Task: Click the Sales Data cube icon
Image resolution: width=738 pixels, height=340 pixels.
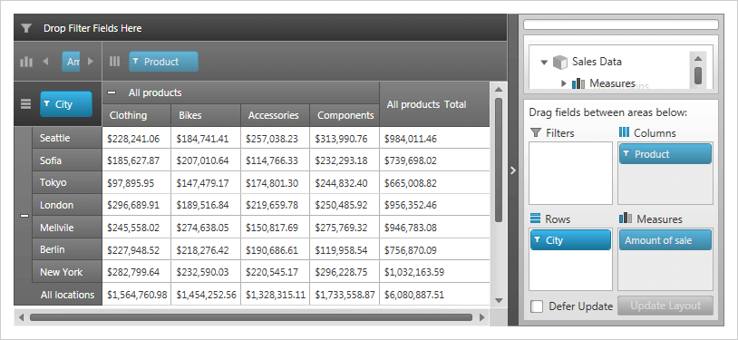Action: [x=560, y=62]
